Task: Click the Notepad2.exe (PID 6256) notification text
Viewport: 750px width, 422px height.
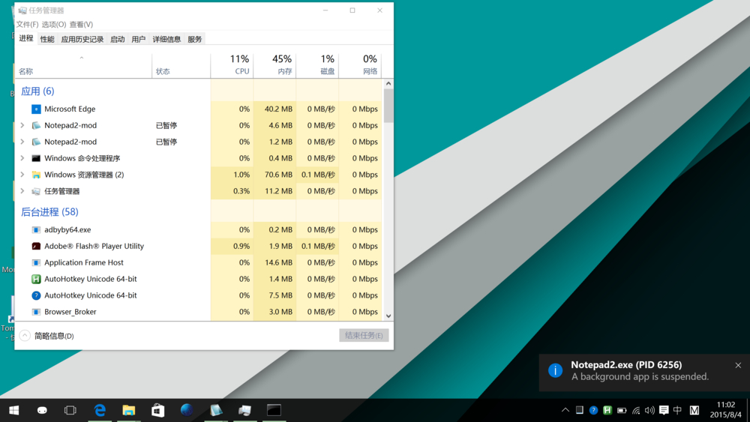Action: click(626, 364)
